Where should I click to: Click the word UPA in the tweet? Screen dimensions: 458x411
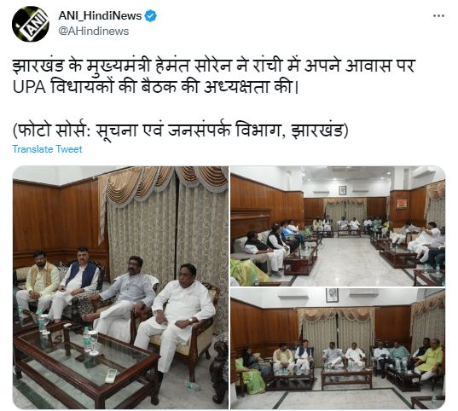(x=29, y=87)
